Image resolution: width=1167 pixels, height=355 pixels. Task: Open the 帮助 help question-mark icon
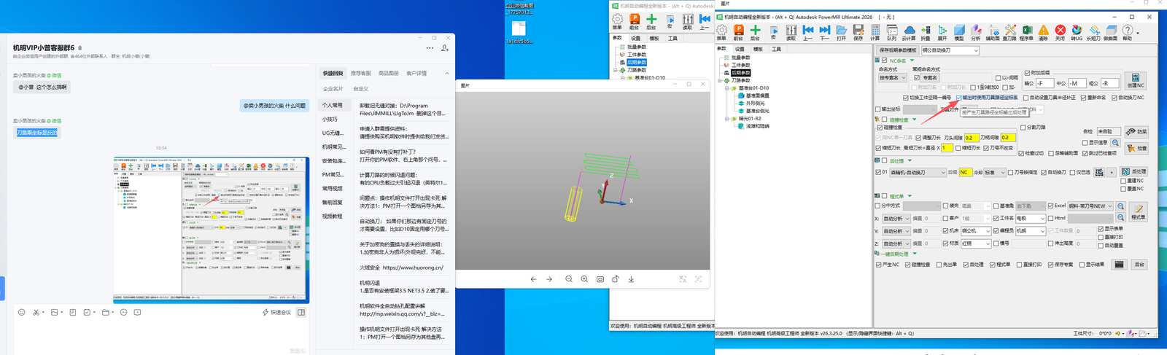[x=1128, y=31]
